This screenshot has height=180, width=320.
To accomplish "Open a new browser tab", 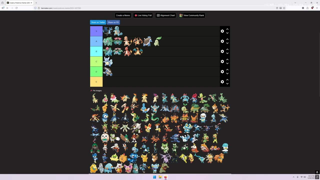I will point(36,3).
